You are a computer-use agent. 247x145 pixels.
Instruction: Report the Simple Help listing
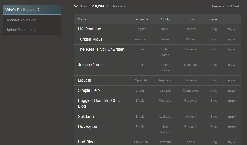tap(232, 91)
